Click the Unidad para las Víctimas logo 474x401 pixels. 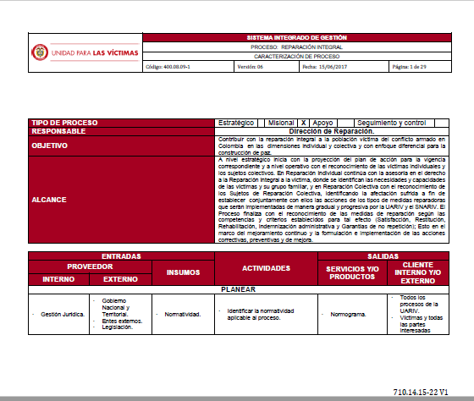point(85,52)
